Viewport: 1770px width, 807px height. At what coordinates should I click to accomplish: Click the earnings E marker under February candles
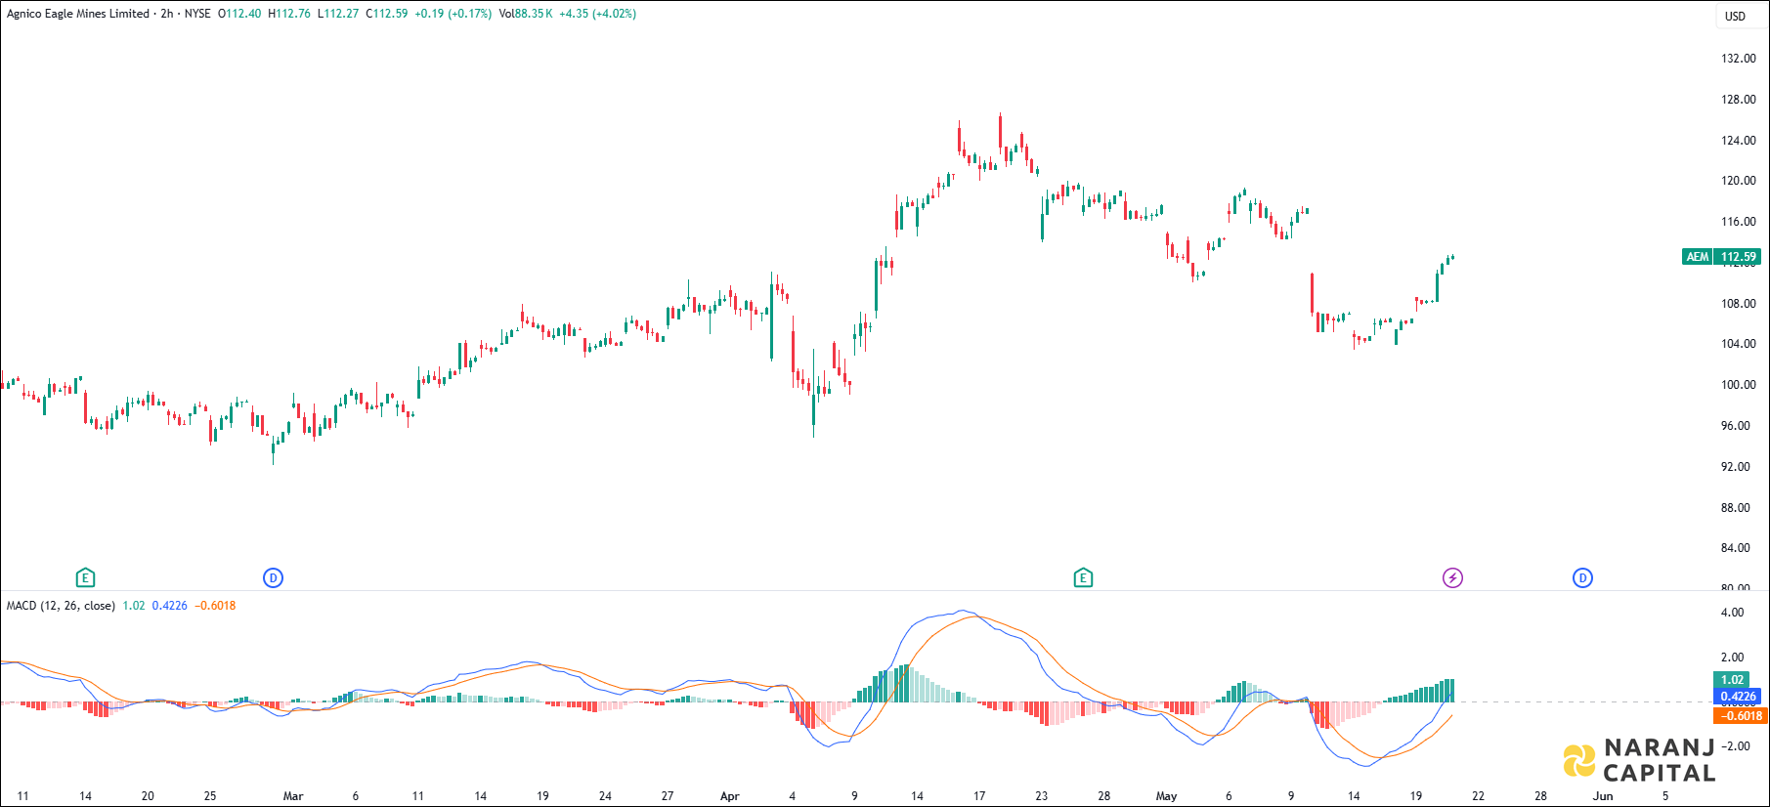pos(85,578)
